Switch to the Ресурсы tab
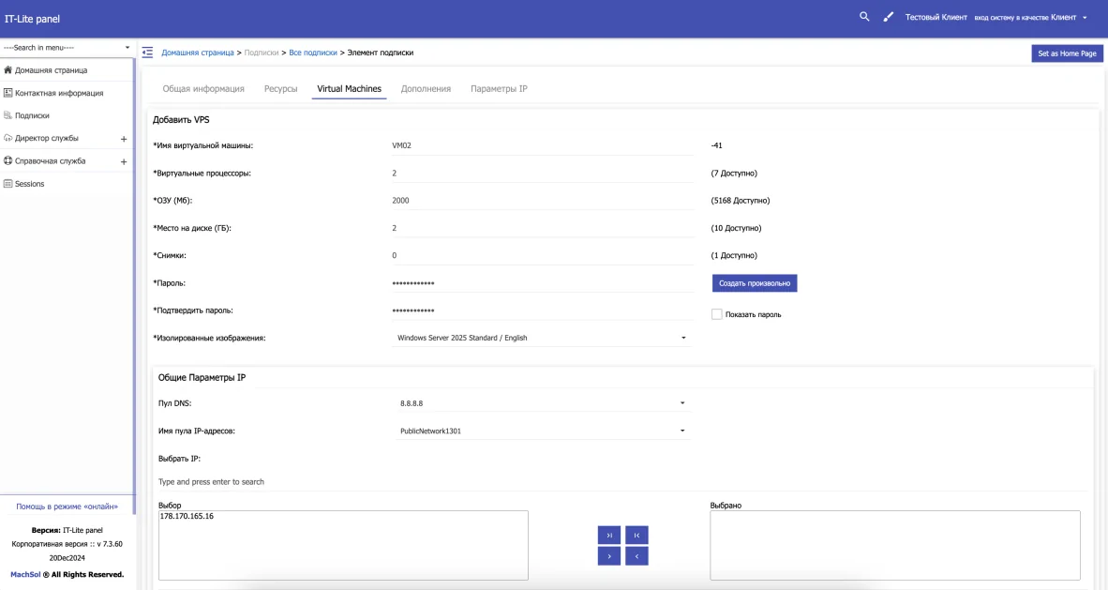The height and width of the screenshot is (590, 1108). (280, 89)
